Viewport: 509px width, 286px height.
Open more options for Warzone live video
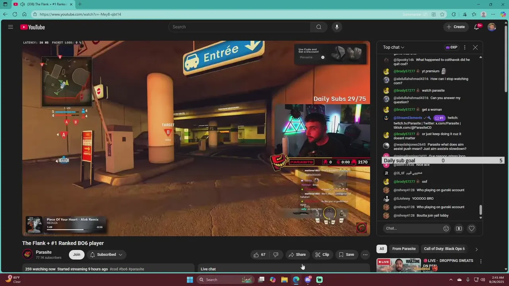tap(481, 261)
